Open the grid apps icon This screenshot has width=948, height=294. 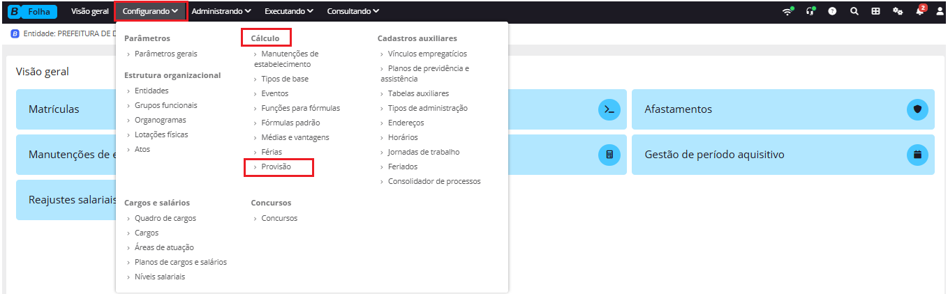(x=875, y=11)
